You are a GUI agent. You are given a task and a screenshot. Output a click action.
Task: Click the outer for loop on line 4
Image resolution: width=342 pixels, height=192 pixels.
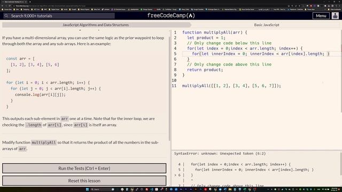click(245, 49)
